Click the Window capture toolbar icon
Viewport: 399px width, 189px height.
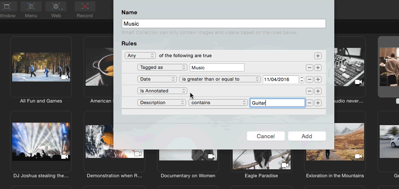7,7
